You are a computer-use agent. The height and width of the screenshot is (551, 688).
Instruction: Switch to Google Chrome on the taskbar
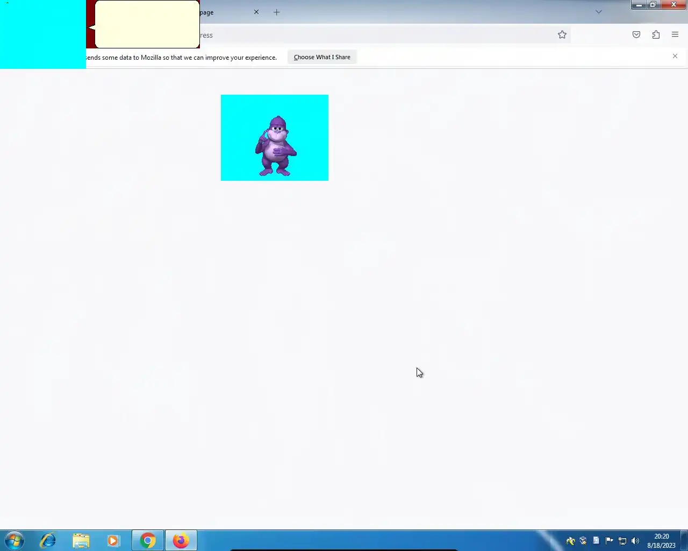[x=148, y=540]
